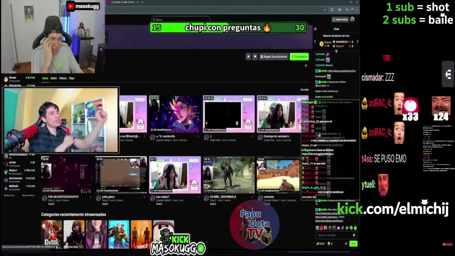
Task: Show next top donors with the right arrow
Action: [x=357, y=42]
